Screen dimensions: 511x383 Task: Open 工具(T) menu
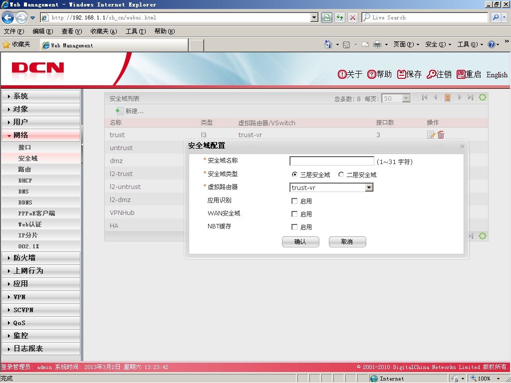(x=136, y=31)
